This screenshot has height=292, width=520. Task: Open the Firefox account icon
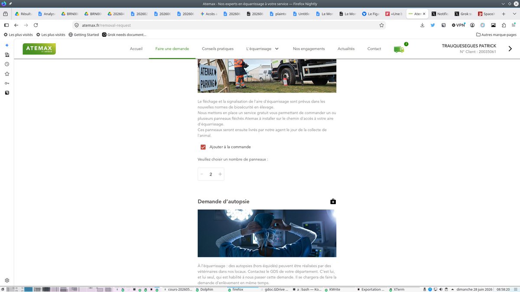[472, 25]
